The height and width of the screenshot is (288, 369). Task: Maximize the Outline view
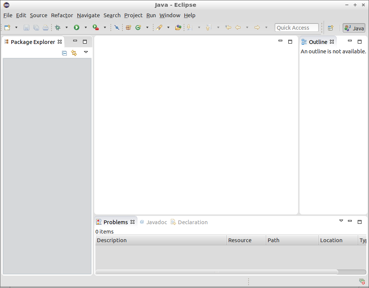click(x=360, y=42)
